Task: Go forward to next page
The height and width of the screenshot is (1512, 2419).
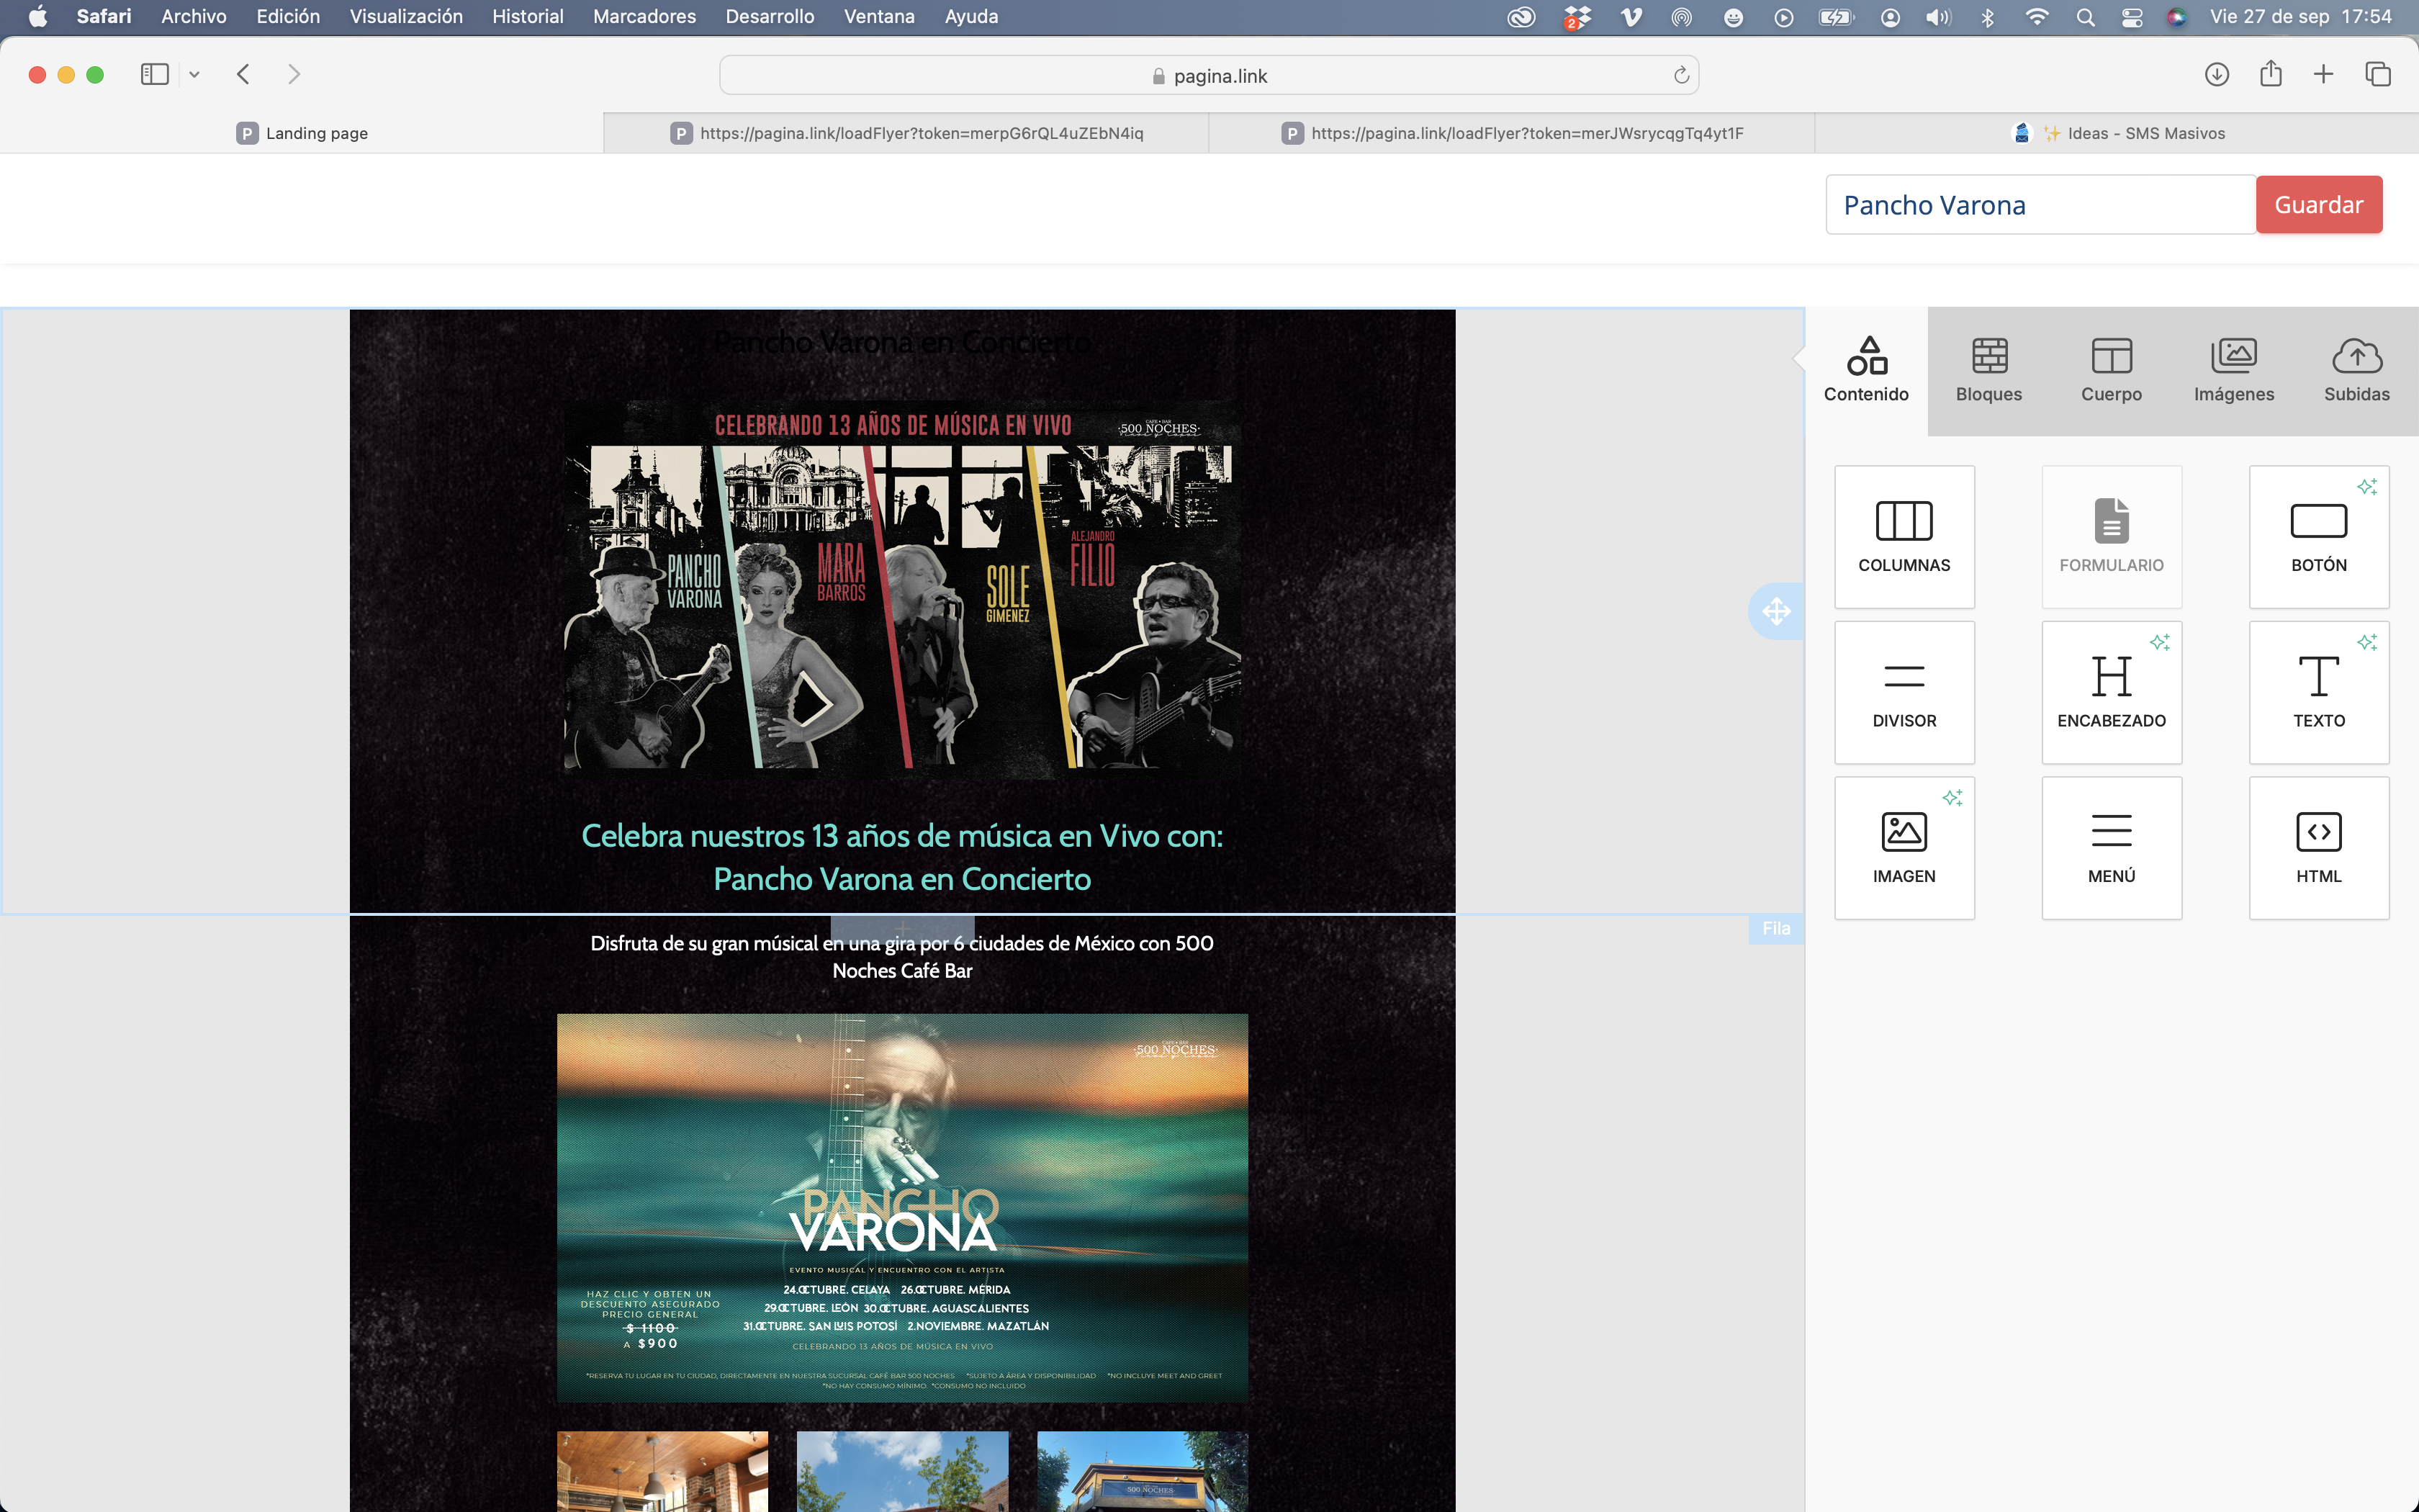Action: [x=294, y=74]
